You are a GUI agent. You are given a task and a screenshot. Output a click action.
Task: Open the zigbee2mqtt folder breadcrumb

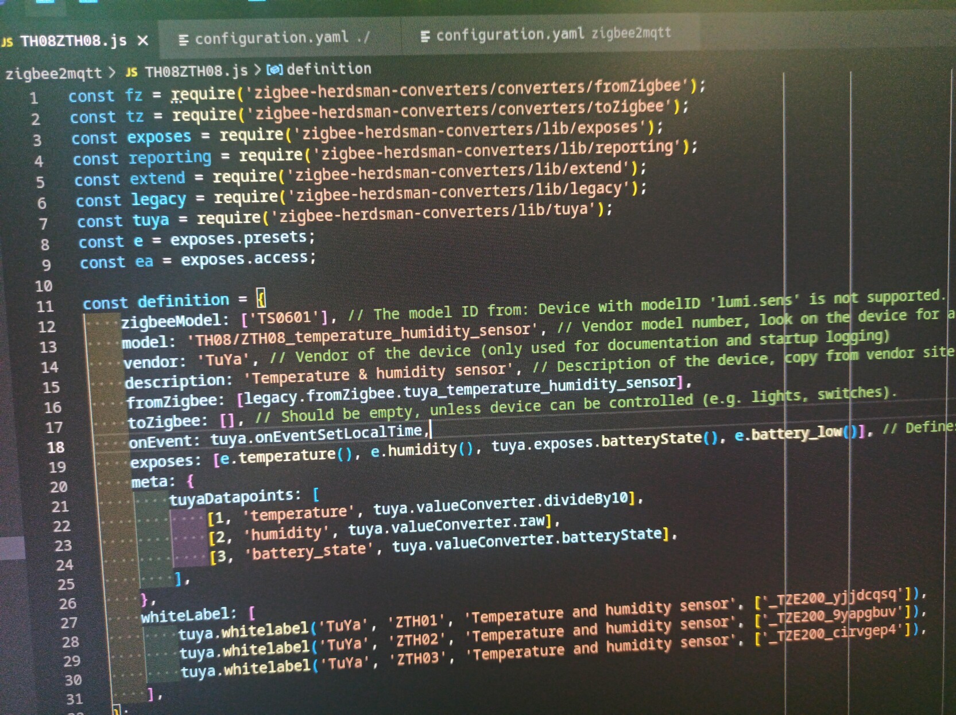tap(53, 73)
